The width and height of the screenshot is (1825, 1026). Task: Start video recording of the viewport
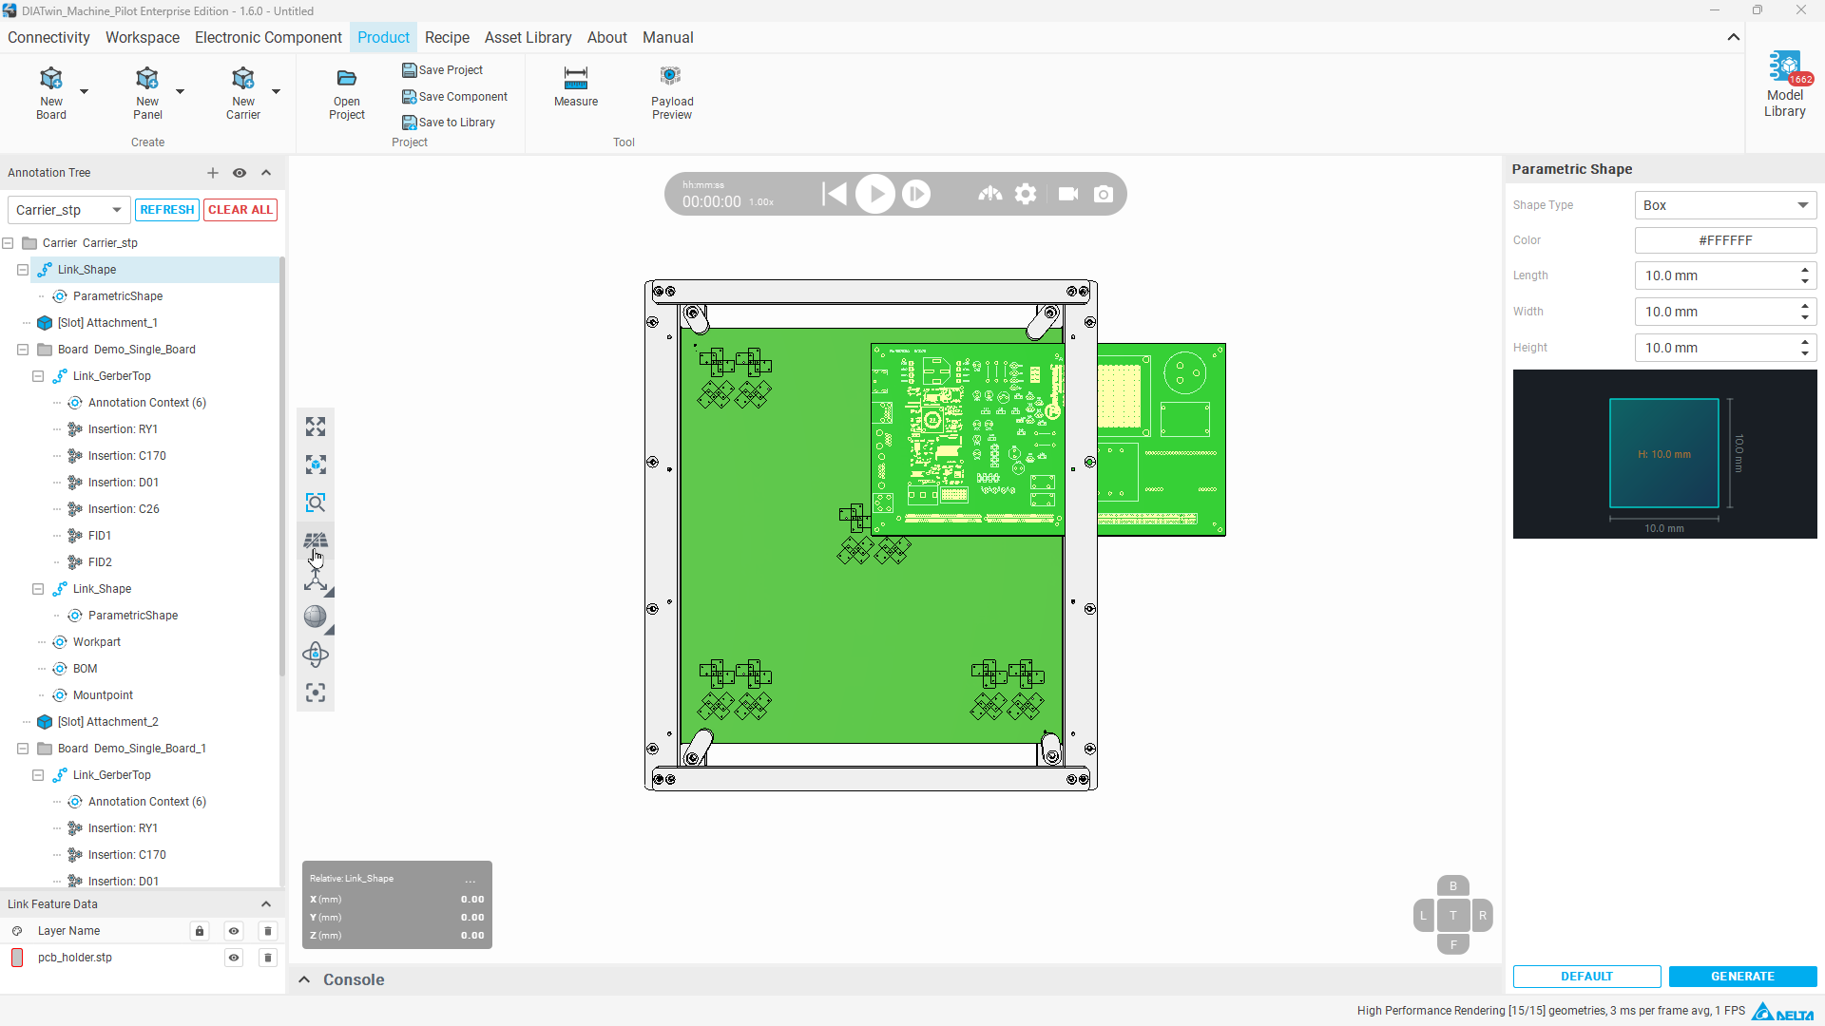[x=1068, y=194]
